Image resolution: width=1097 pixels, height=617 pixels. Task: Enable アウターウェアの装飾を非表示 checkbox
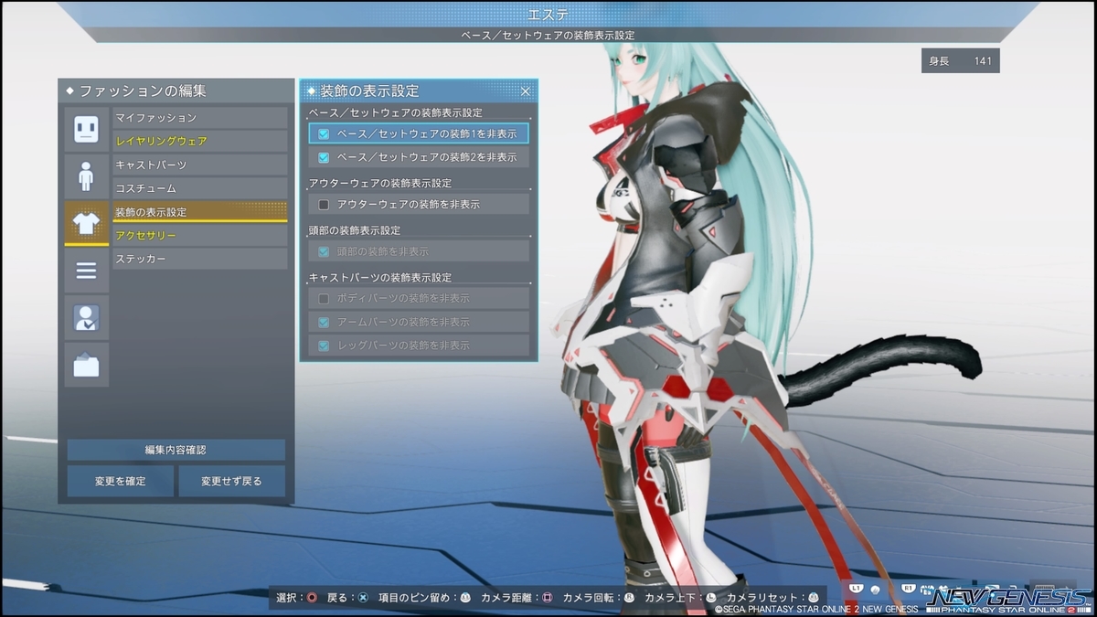point(324,205)
